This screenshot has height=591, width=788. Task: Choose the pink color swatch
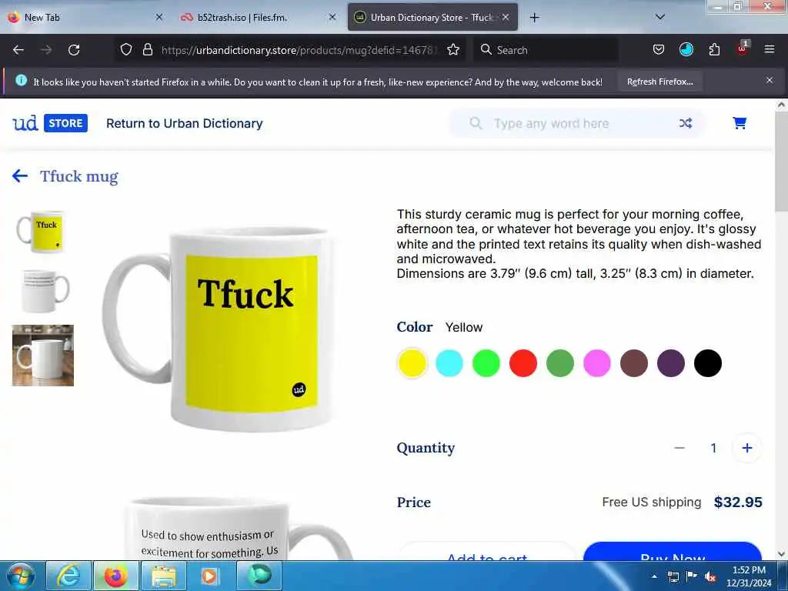point(597,363)
